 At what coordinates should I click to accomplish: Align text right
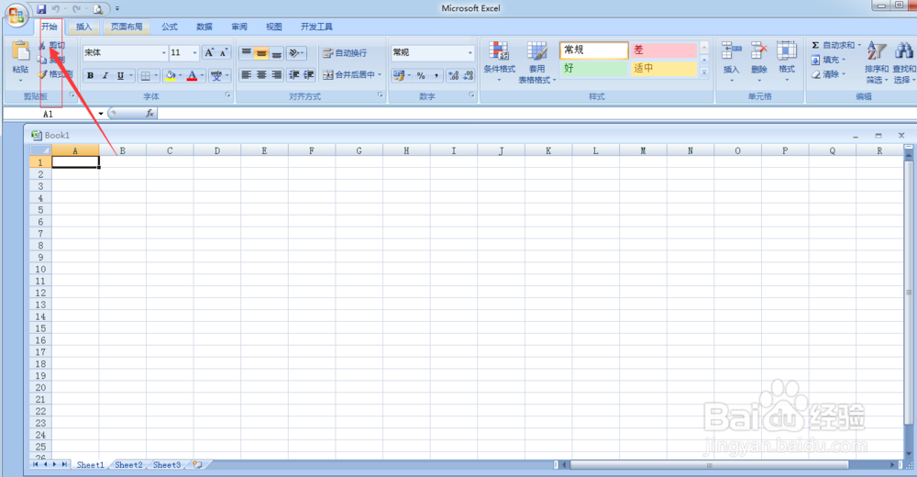click(x=277, y=75)
